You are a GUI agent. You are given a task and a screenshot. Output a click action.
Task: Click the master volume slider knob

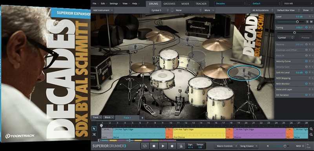tap(285, 146)
